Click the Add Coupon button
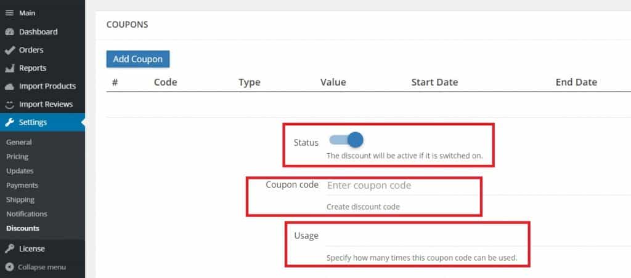The image size is (631, 278). [x=138, y=59]
